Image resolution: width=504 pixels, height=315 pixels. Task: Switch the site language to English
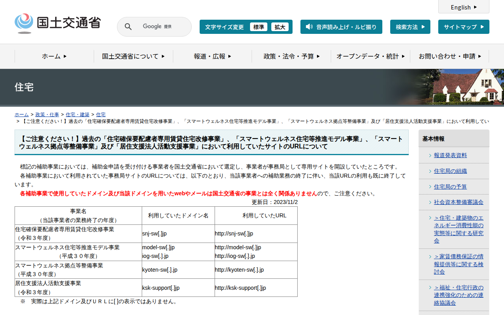(x=463, y=7)
